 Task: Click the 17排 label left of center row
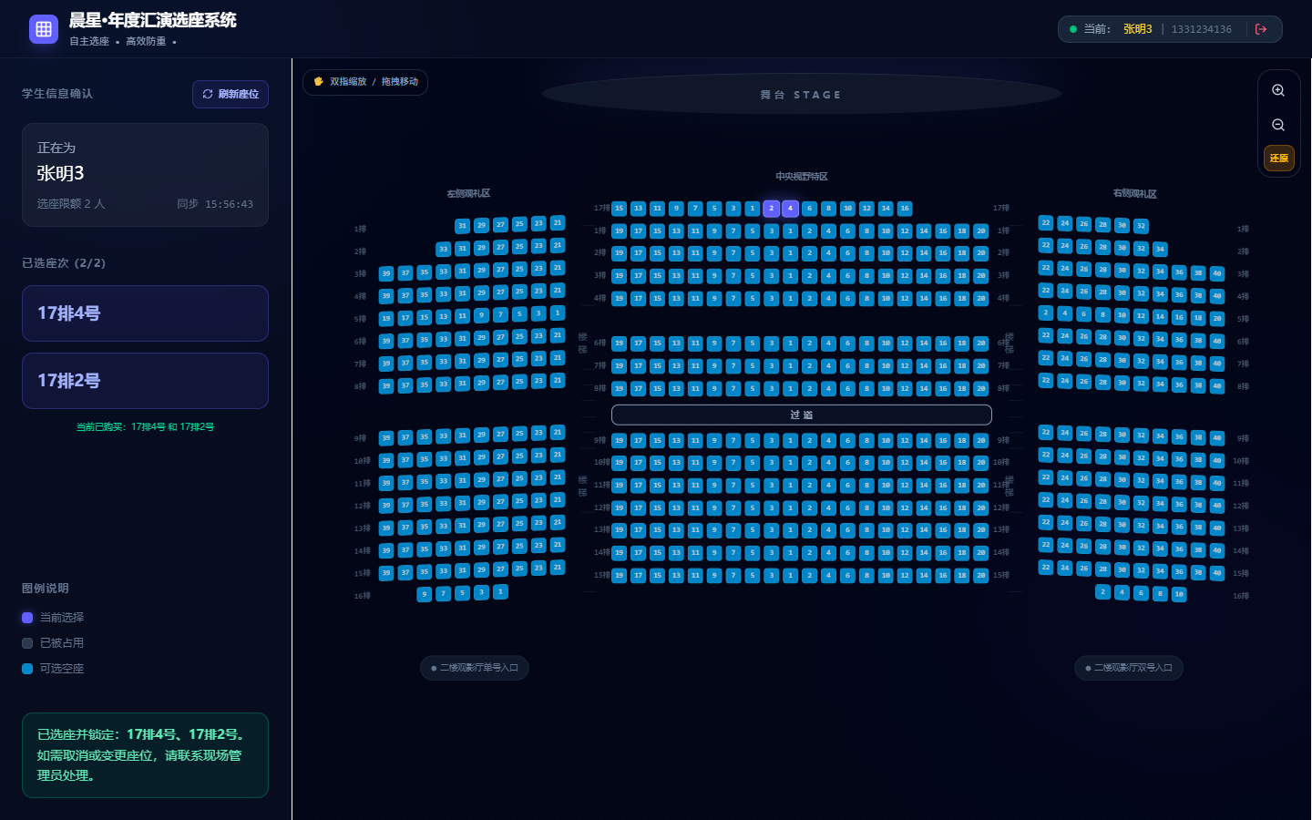tap(601, 209)
